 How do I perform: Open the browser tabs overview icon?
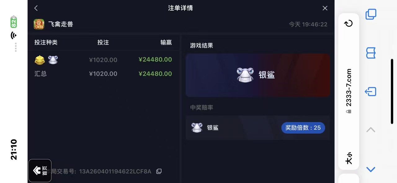(x=371, y=14)
